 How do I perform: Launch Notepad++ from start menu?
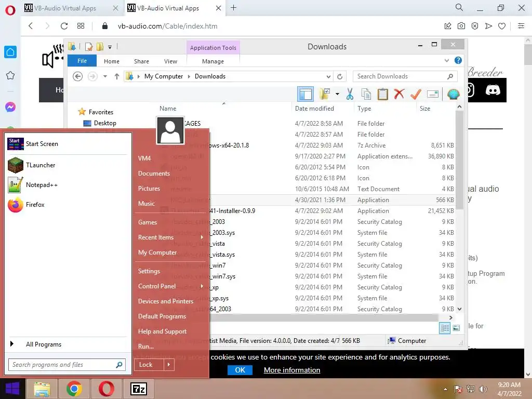tap(67, 185)
